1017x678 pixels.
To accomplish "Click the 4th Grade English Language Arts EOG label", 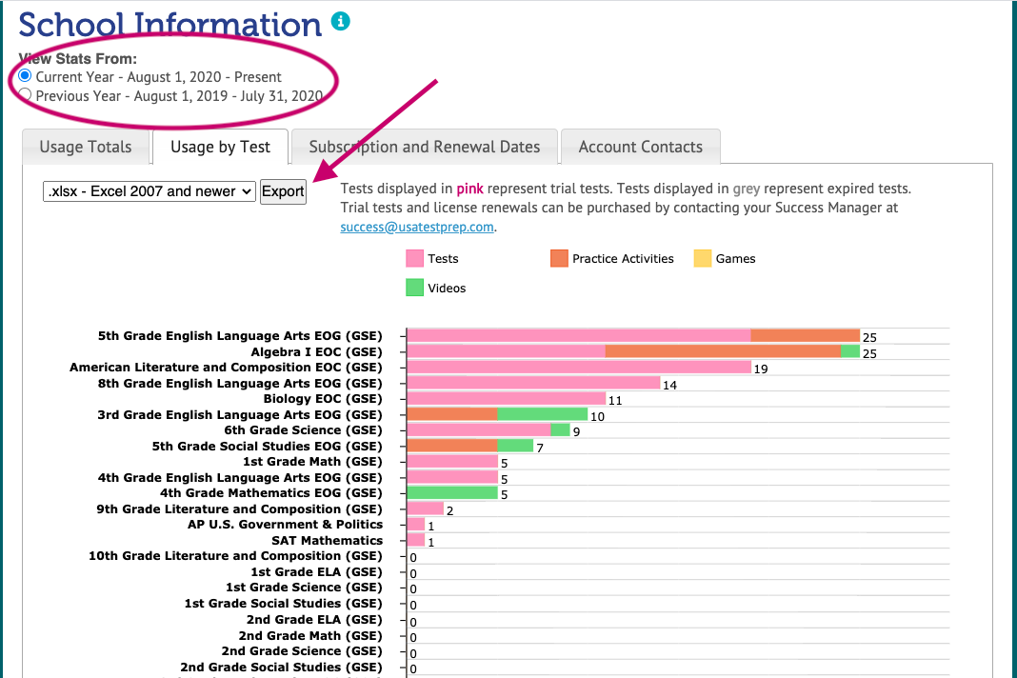I will (240, 477).
